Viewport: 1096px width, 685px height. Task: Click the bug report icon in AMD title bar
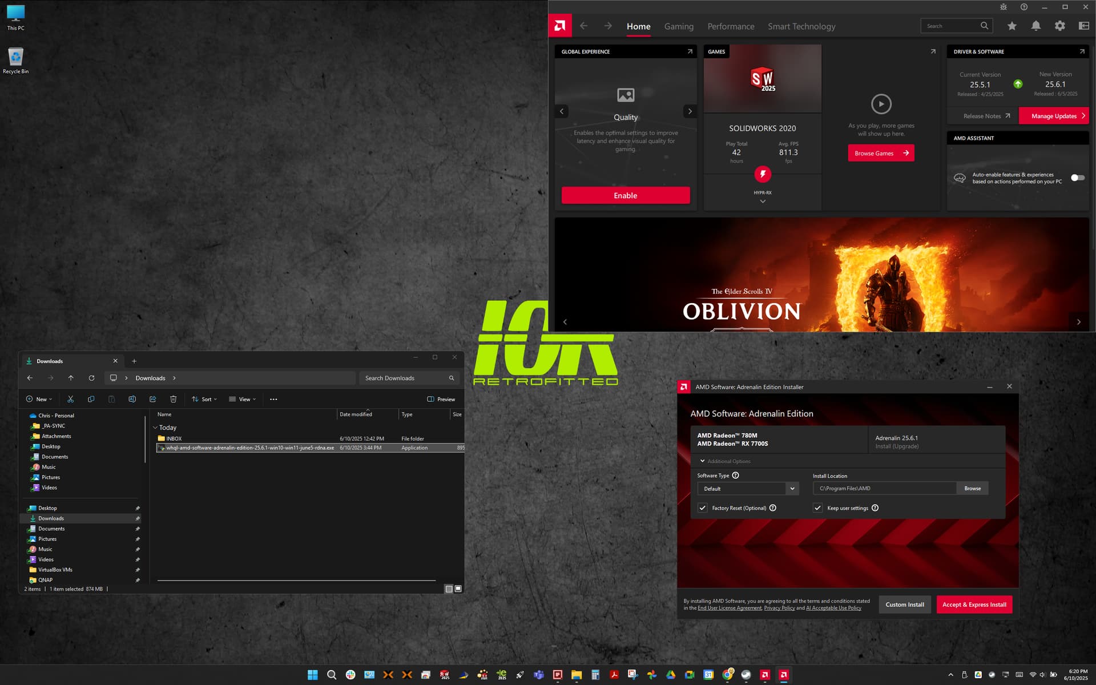tap(1004, 7)
